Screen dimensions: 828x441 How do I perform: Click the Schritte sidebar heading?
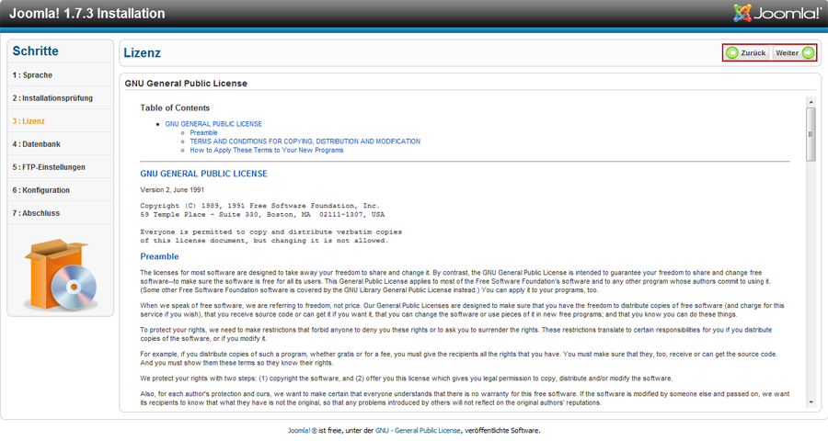click(x=35, y=51)
